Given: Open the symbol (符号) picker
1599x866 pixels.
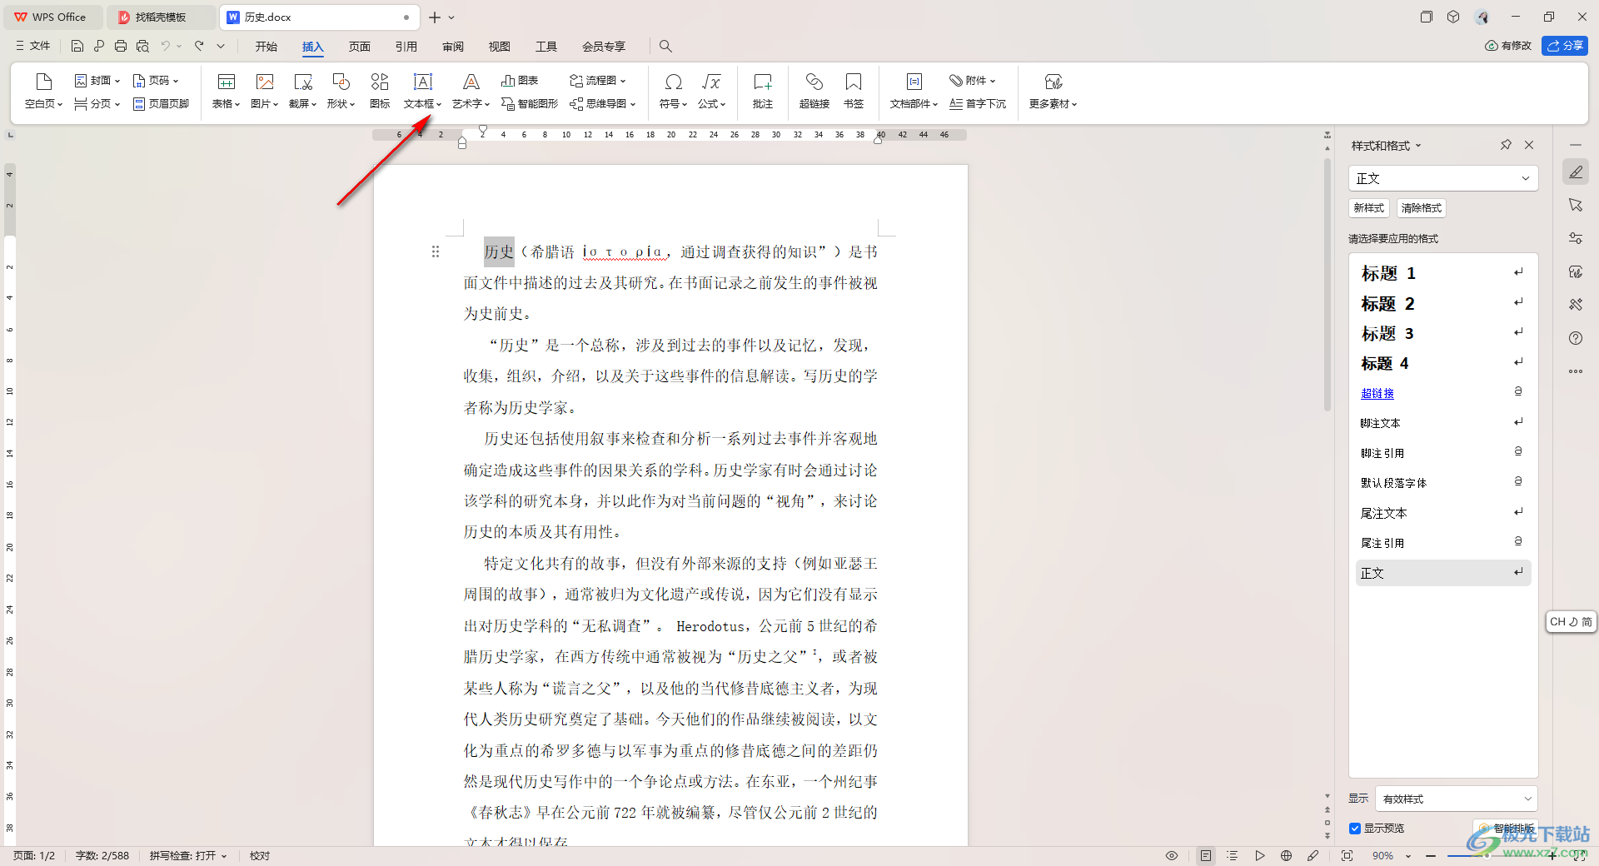Looking at the screenshot, I should pyautogui.click(x=673, y=91).
